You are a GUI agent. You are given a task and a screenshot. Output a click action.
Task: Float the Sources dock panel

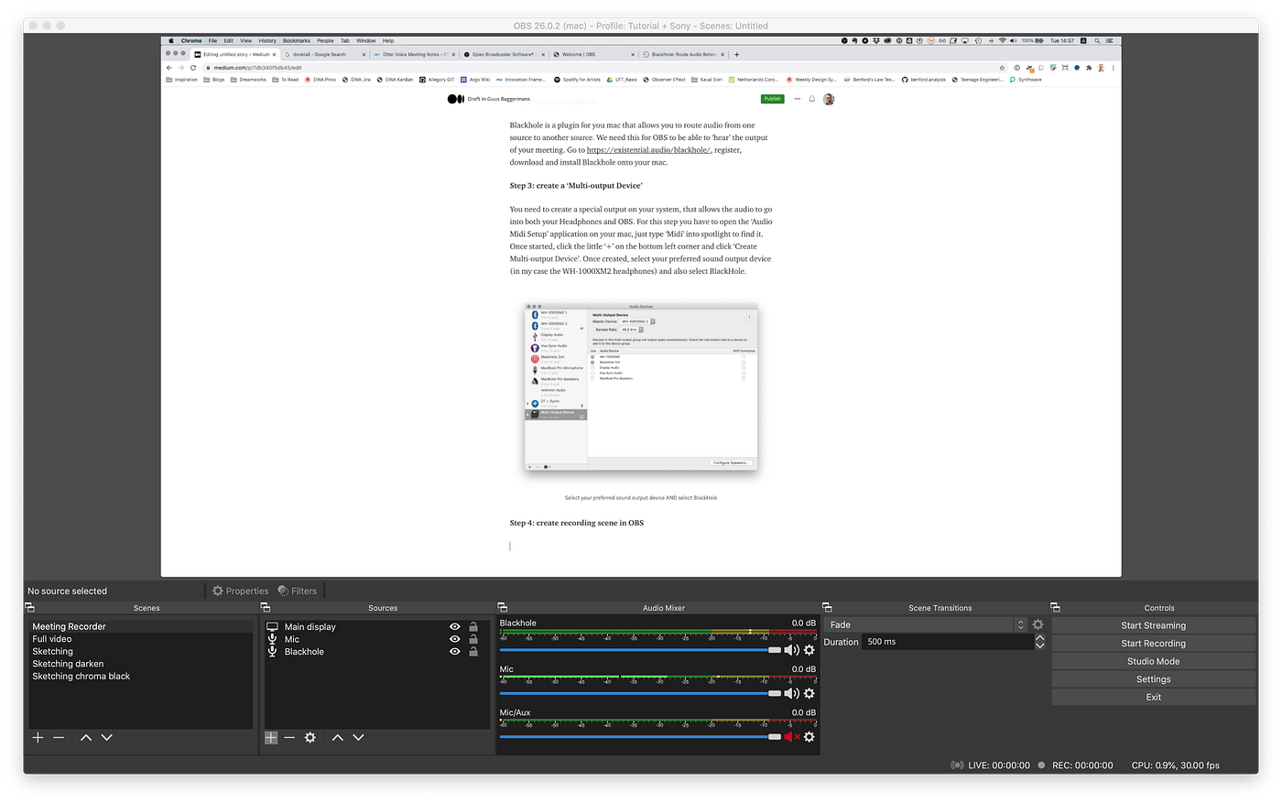(x=266, y=608)
